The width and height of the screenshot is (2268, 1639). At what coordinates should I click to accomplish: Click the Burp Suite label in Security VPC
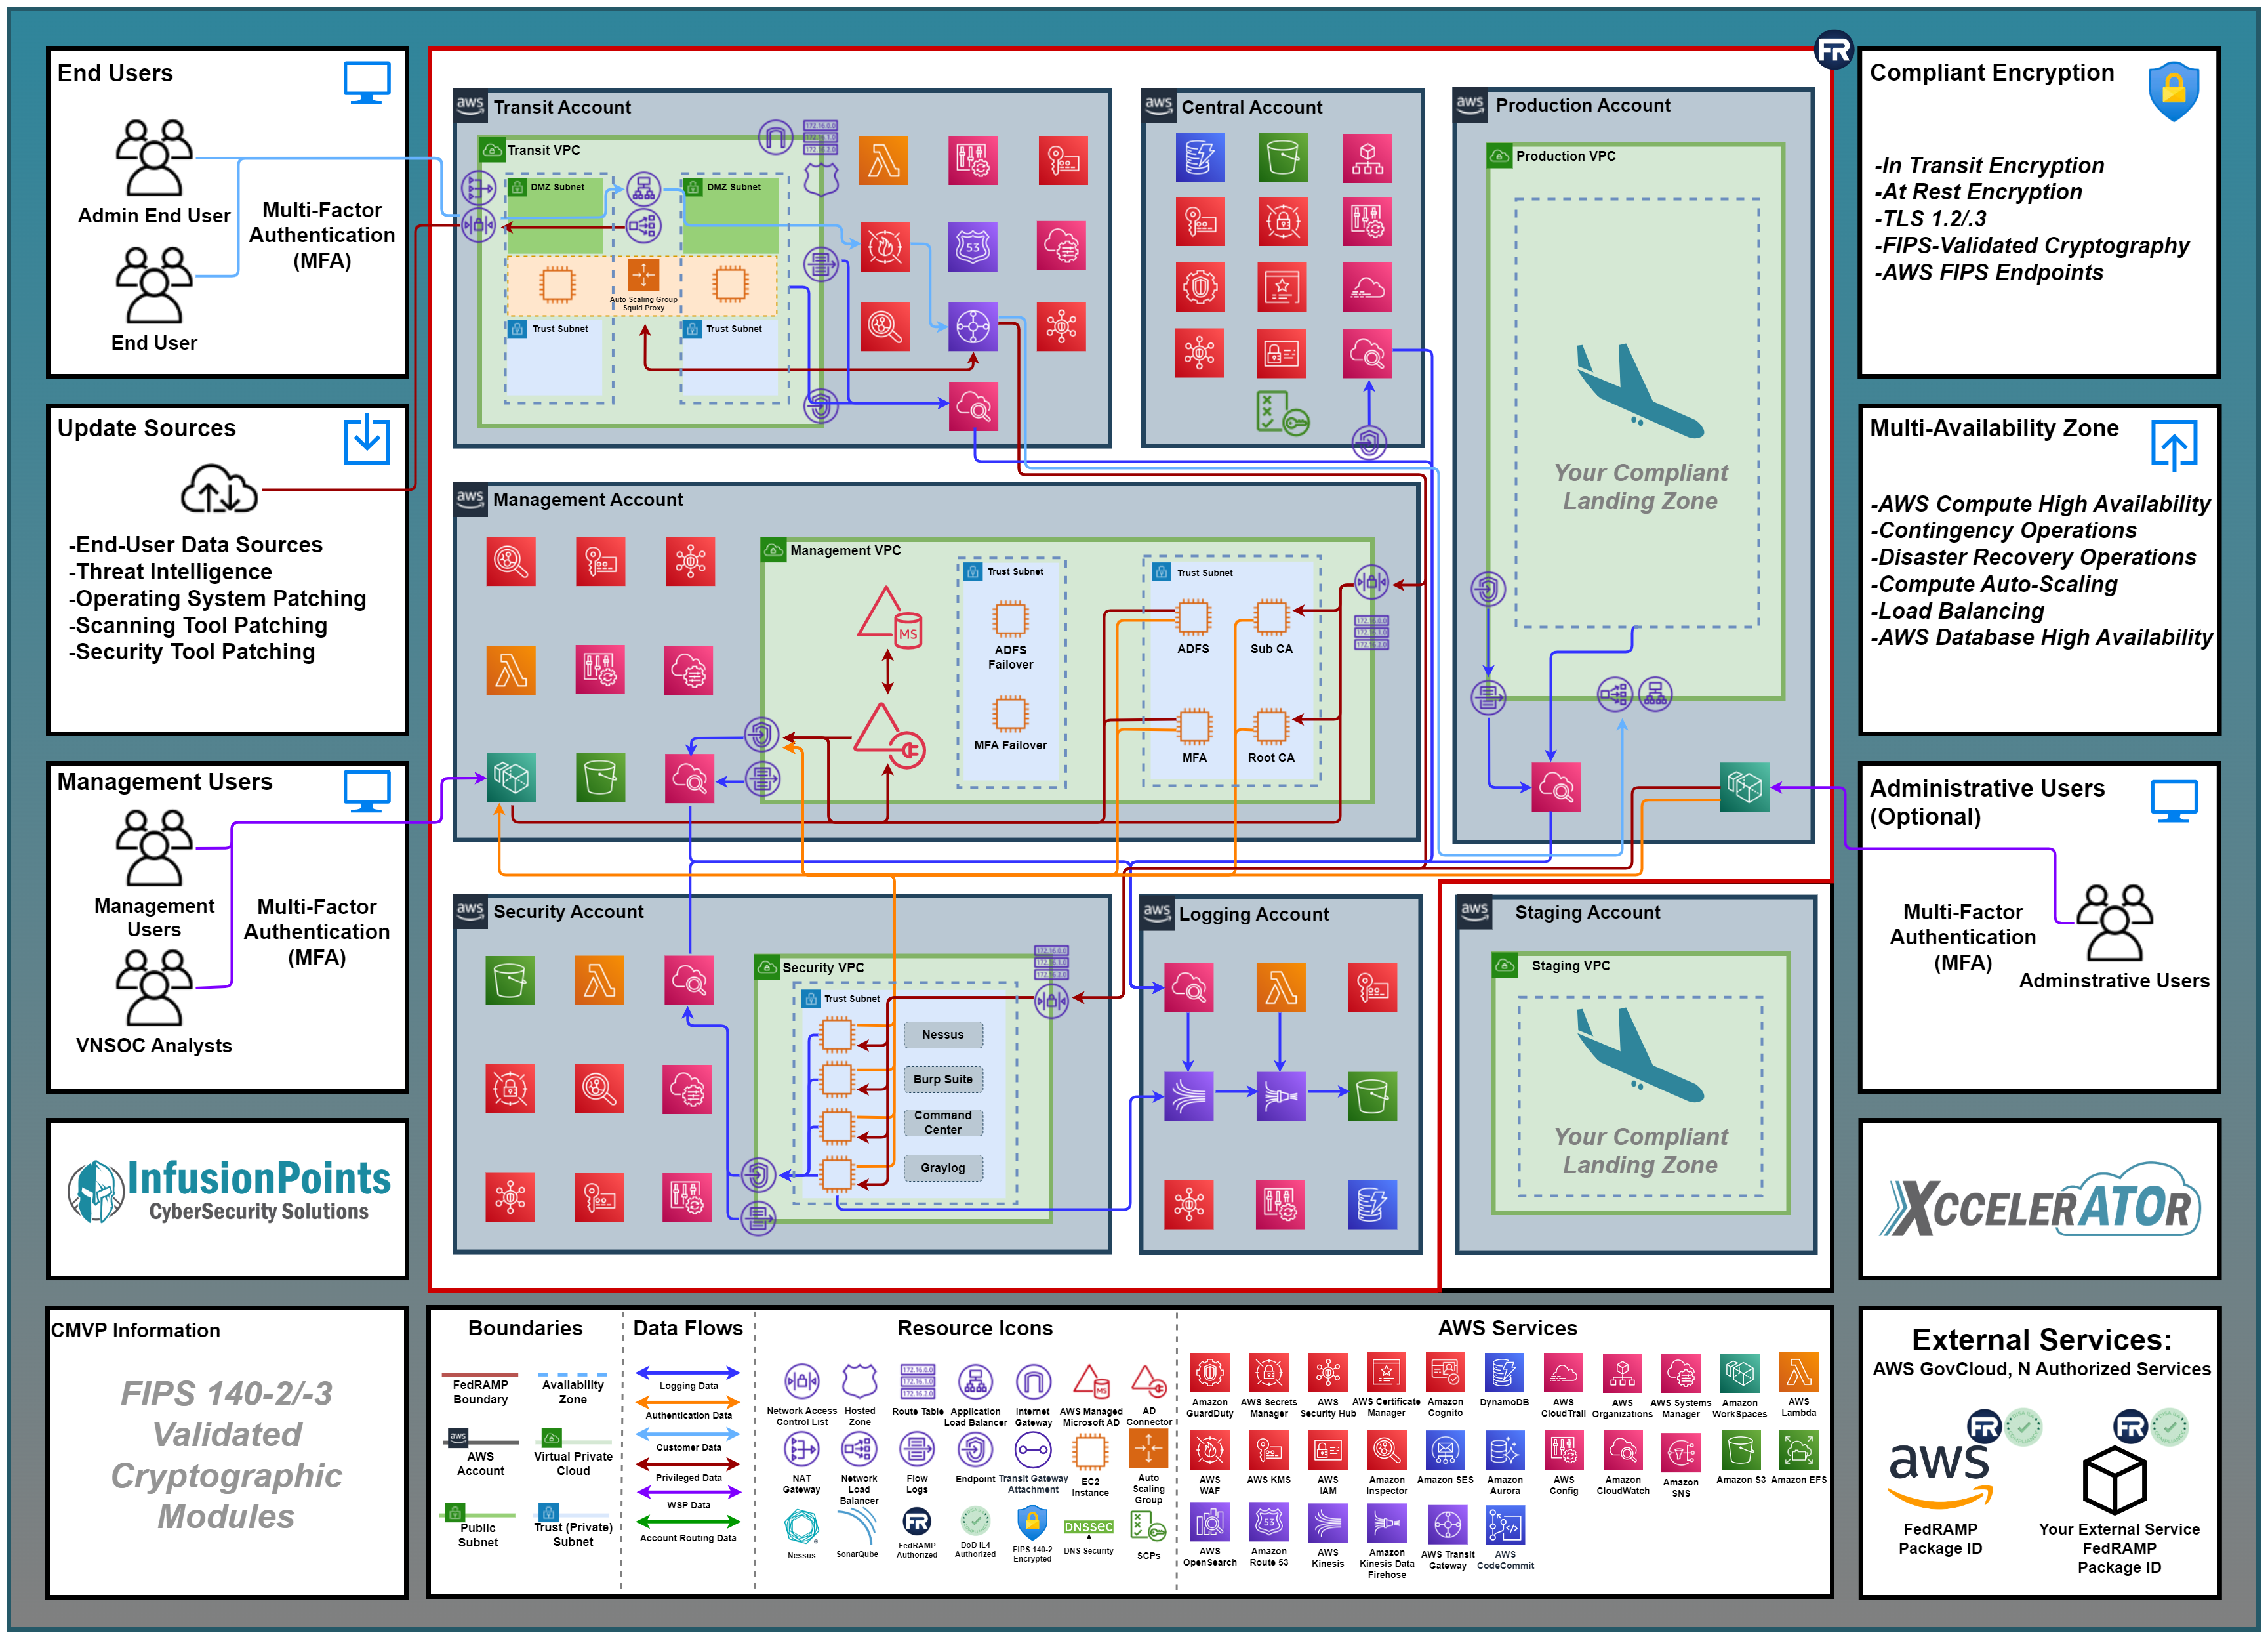click(943, 1079)
